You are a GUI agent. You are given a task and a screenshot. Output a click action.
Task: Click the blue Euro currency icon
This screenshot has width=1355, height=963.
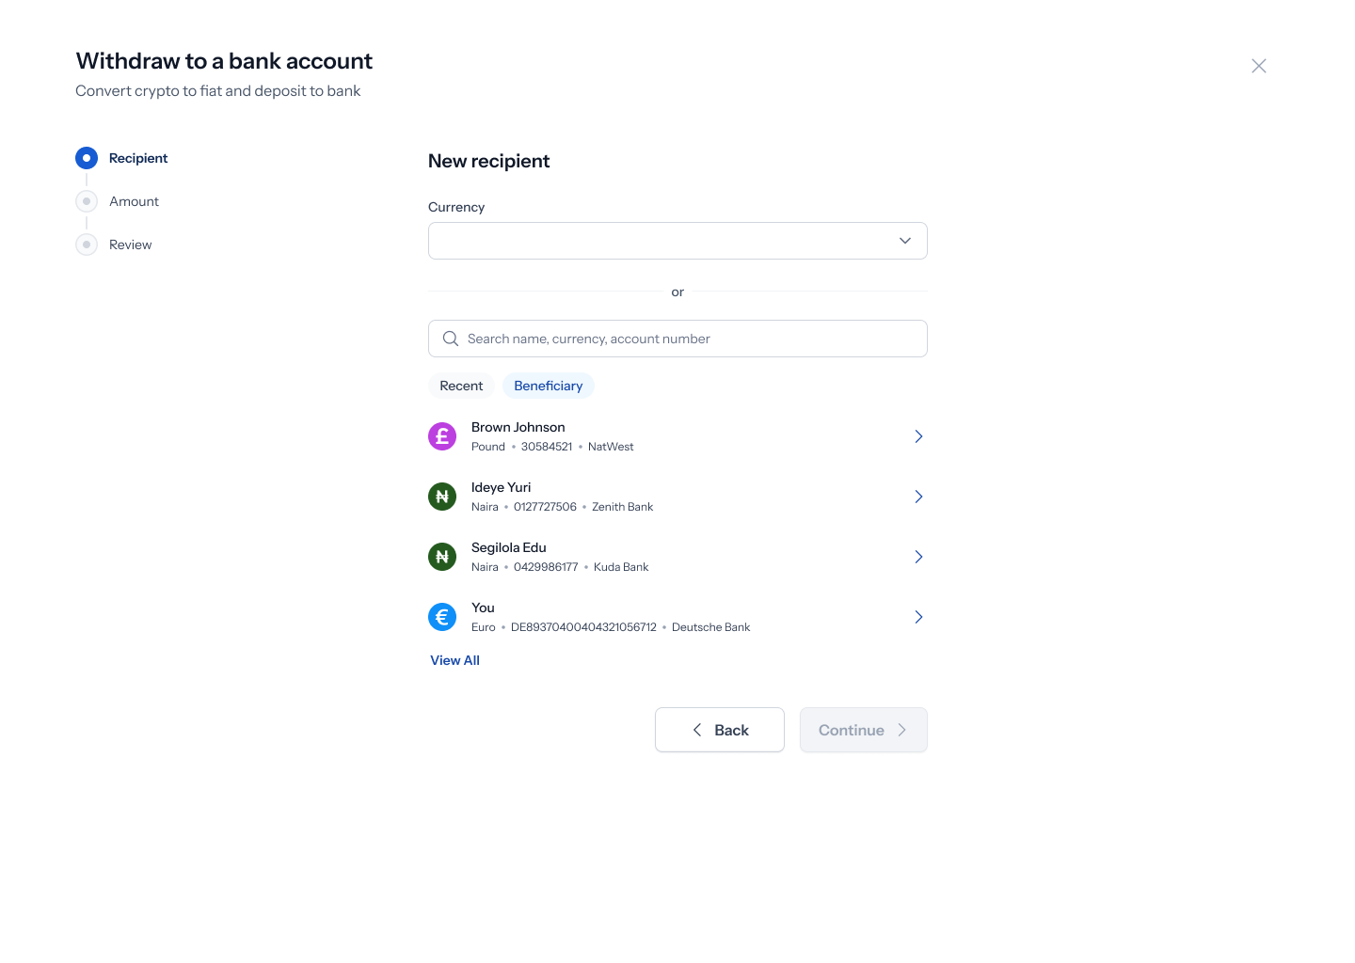point(442,617)
